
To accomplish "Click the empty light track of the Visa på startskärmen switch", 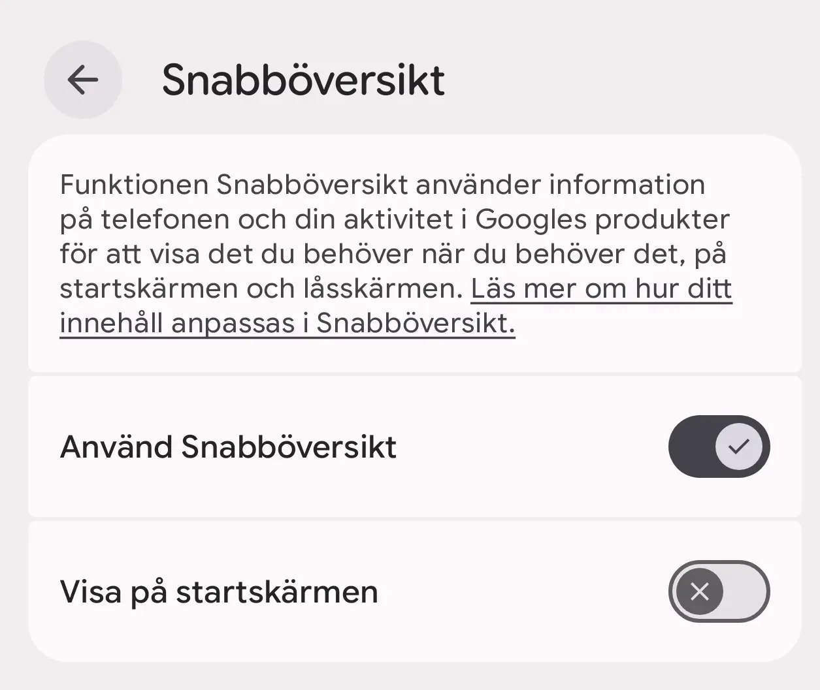I will pyautogui.click(x=746, y=591).
